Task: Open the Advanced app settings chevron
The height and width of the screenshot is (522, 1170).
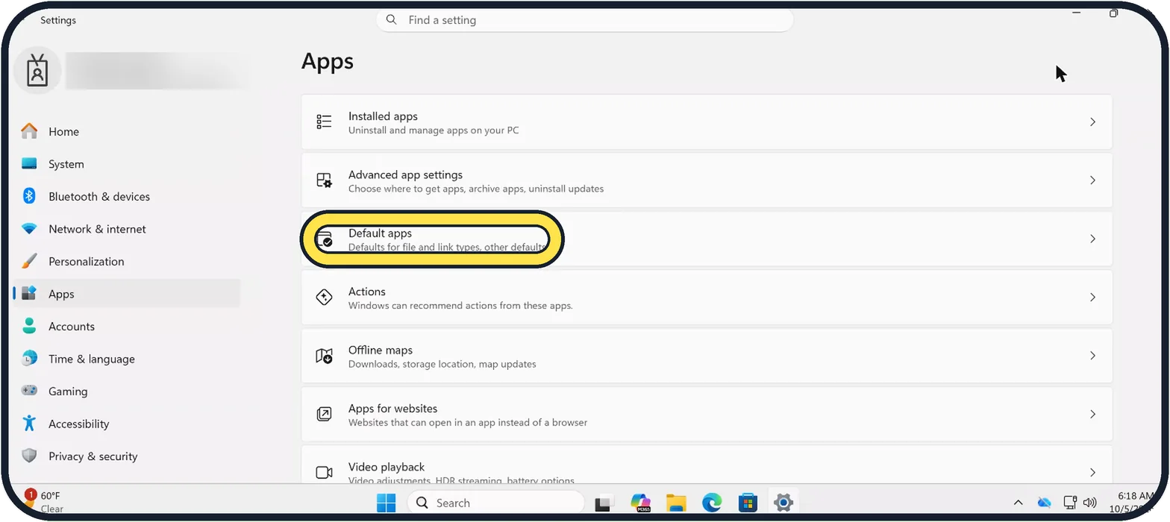Action: 1092,180
